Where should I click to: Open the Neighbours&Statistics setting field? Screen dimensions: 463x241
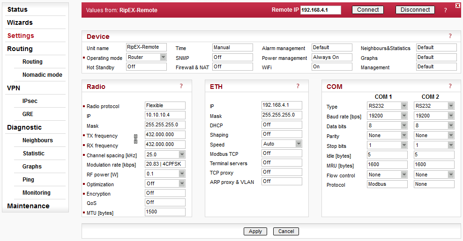[436, 47]
